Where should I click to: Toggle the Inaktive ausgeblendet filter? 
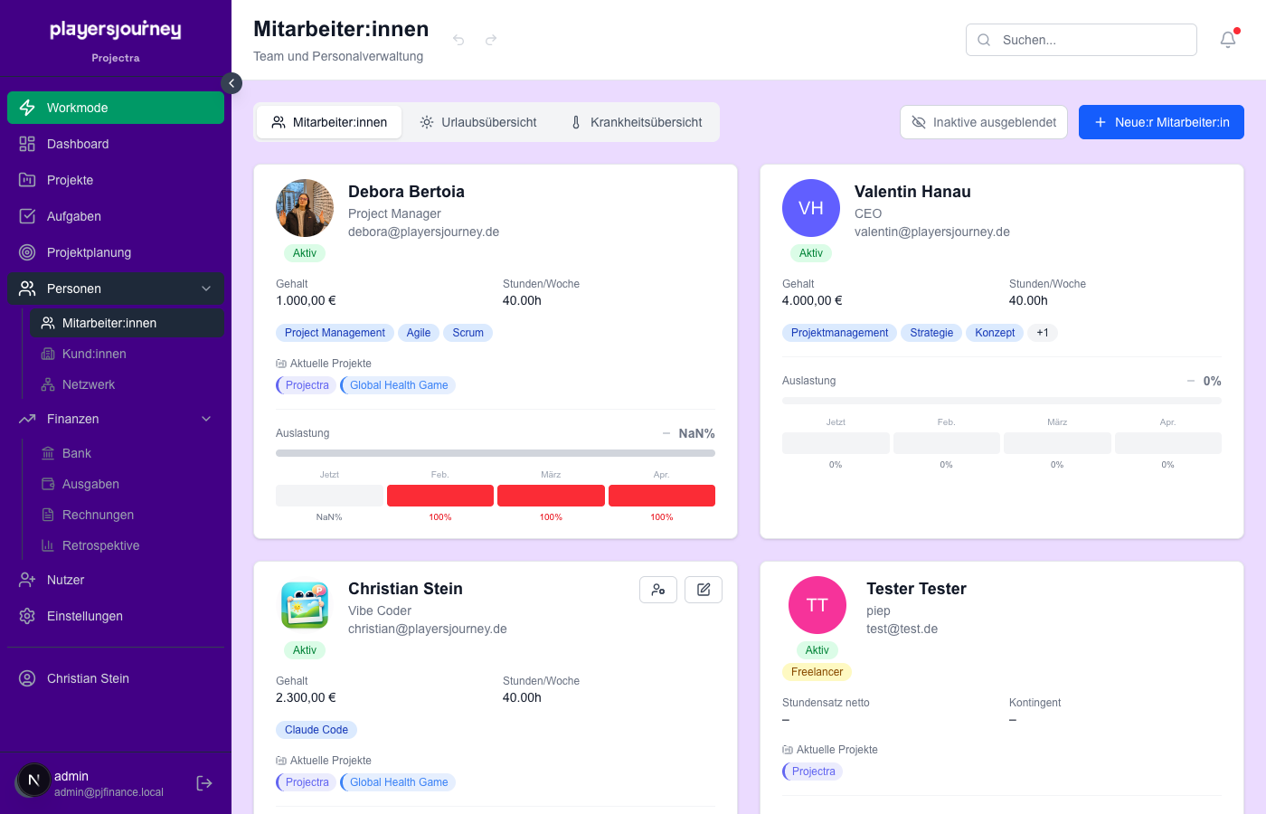983,122
